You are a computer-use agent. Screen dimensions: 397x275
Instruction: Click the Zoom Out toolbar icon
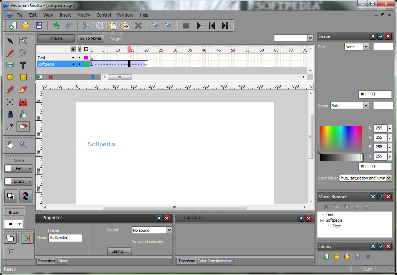click(168, 26)
